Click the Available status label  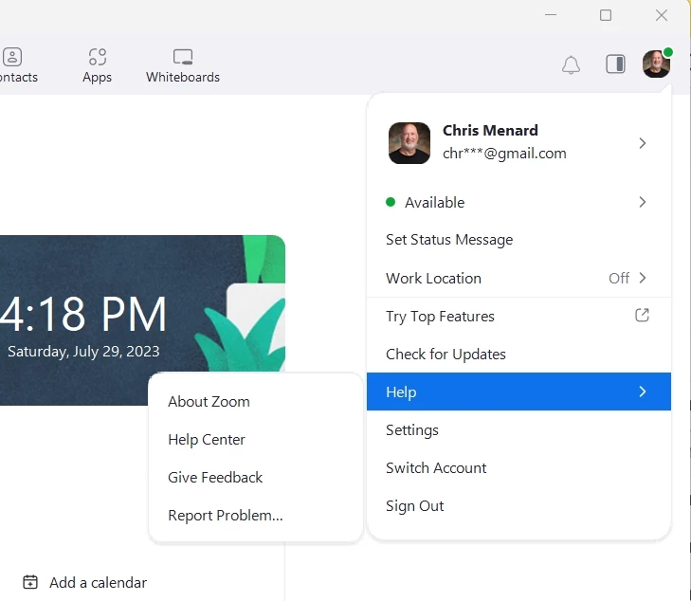[434, 202]
